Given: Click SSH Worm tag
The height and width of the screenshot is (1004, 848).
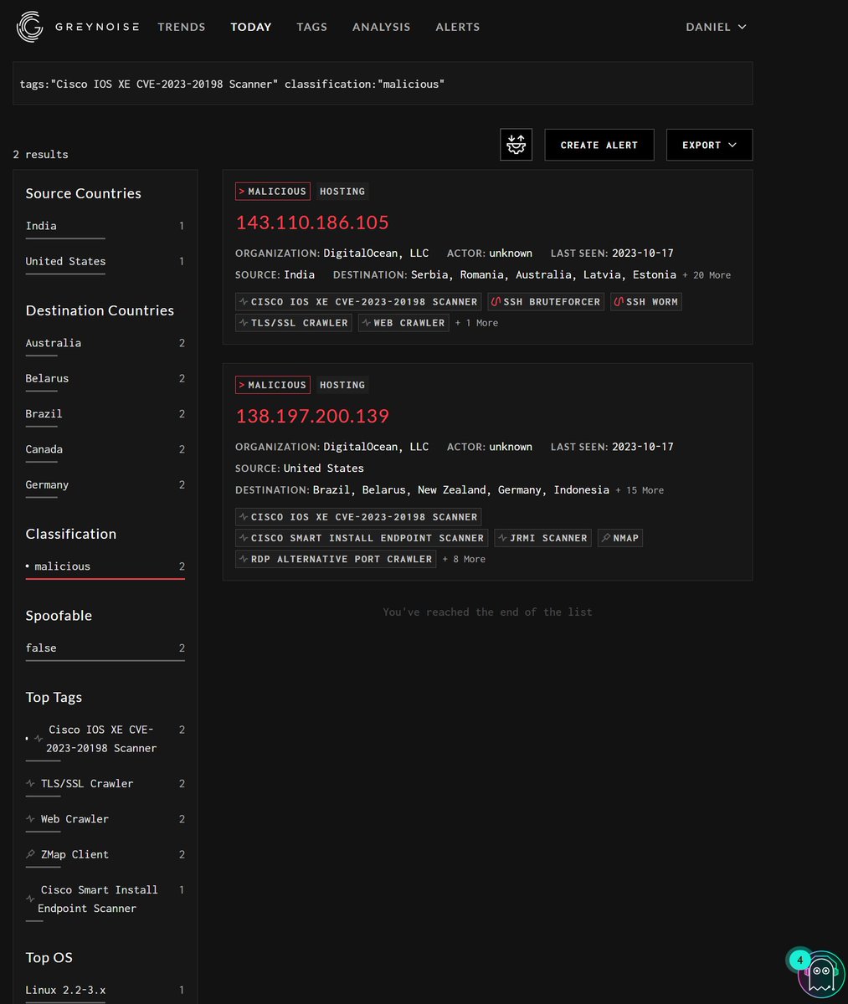Looking at the screenshot, I should point(645,301).
